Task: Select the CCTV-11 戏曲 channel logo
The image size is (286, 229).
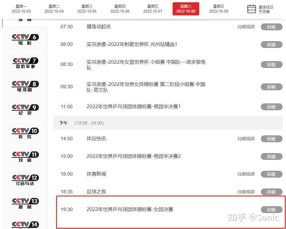Action: 25,157
